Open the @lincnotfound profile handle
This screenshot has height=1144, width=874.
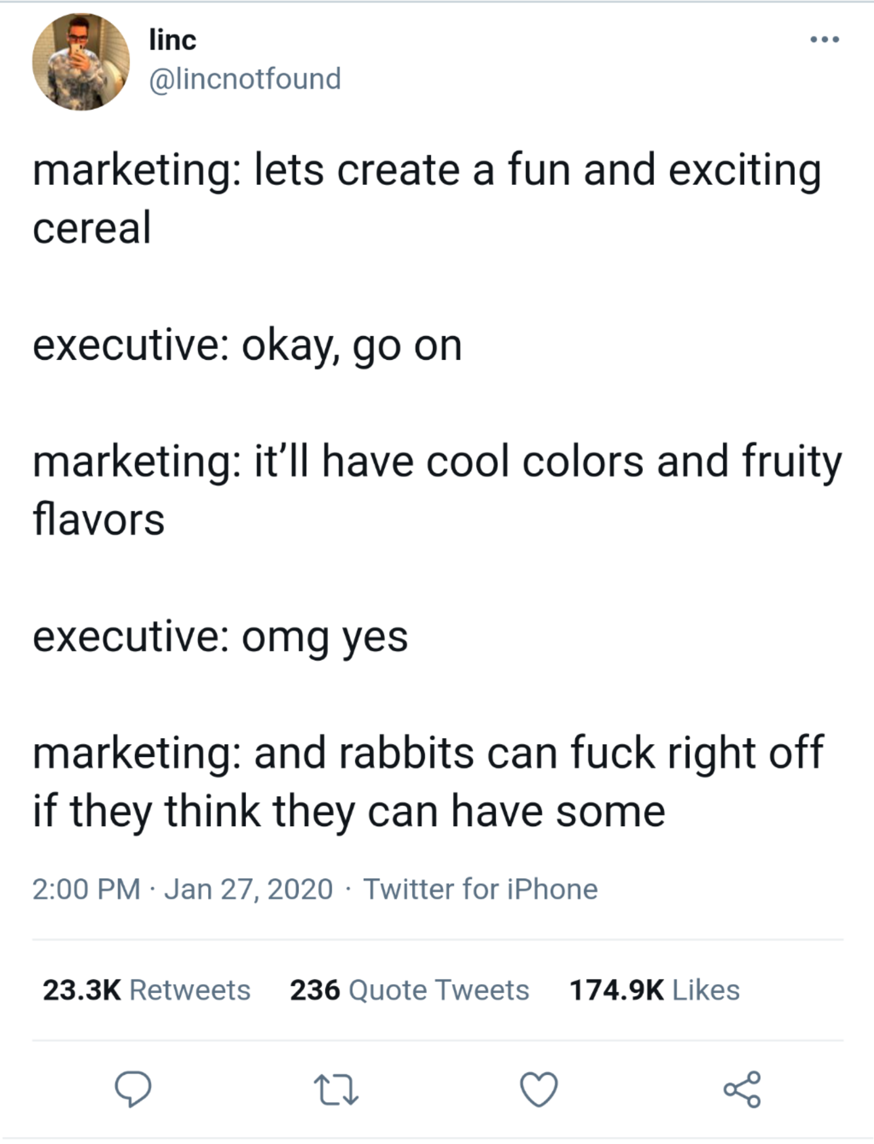pyautogui.click(x=244, y=78)
